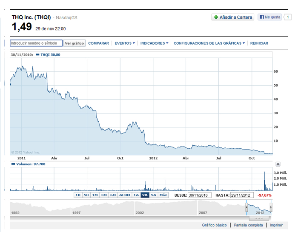Click the green plus Añadir a Cartera button
The width and height of the screenshot is (298, 232).
click(233, 17)
